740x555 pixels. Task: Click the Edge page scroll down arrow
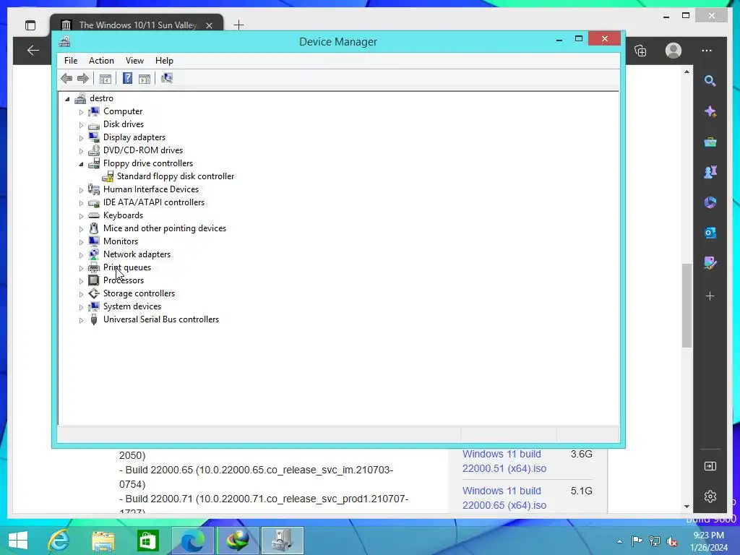pos(687,507)
